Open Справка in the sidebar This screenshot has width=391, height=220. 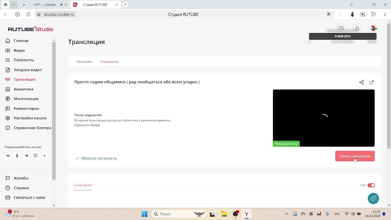point(21,188)
